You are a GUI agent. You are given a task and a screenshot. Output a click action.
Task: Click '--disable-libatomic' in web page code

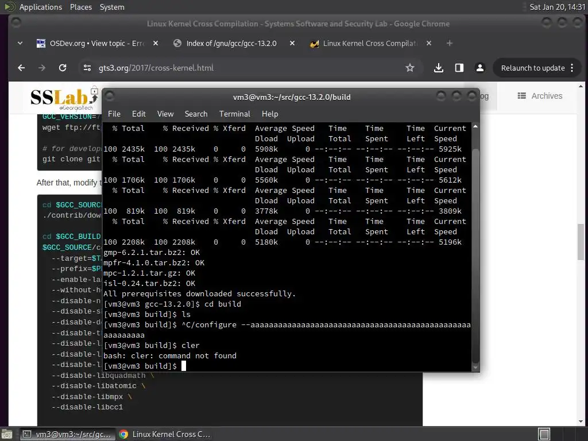coord(94,385)
